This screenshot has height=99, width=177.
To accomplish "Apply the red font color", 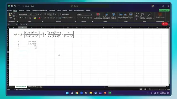I will [x=39, y=18].
